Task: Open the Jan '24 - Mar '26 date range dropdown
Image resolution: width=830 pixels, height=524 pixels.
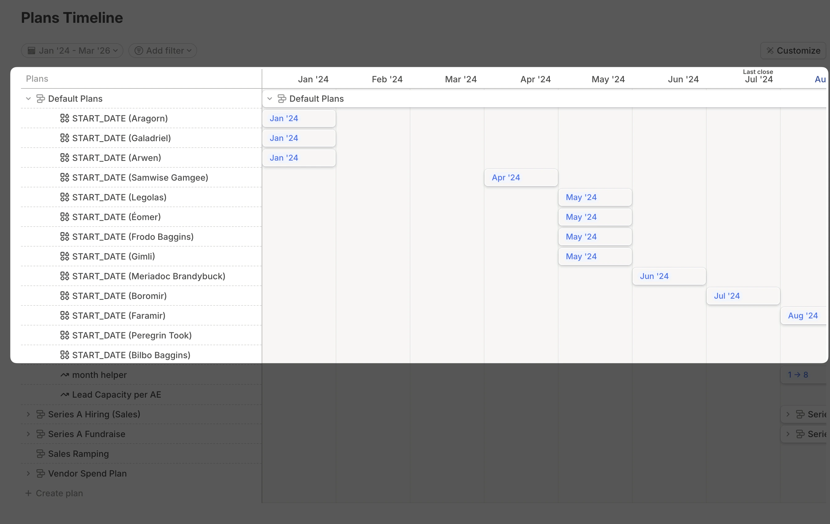Action: coord(72,50)
